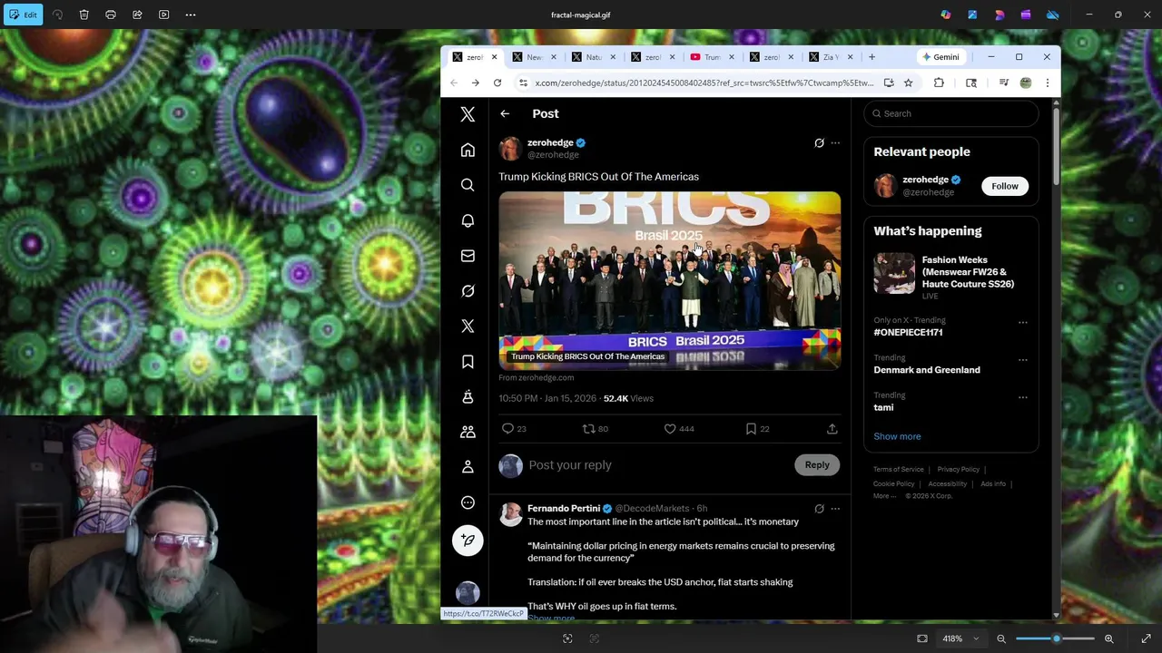Screen dimensions: 1162x653
Task: Open Privacy Policy link
Action: coord(958,470)
